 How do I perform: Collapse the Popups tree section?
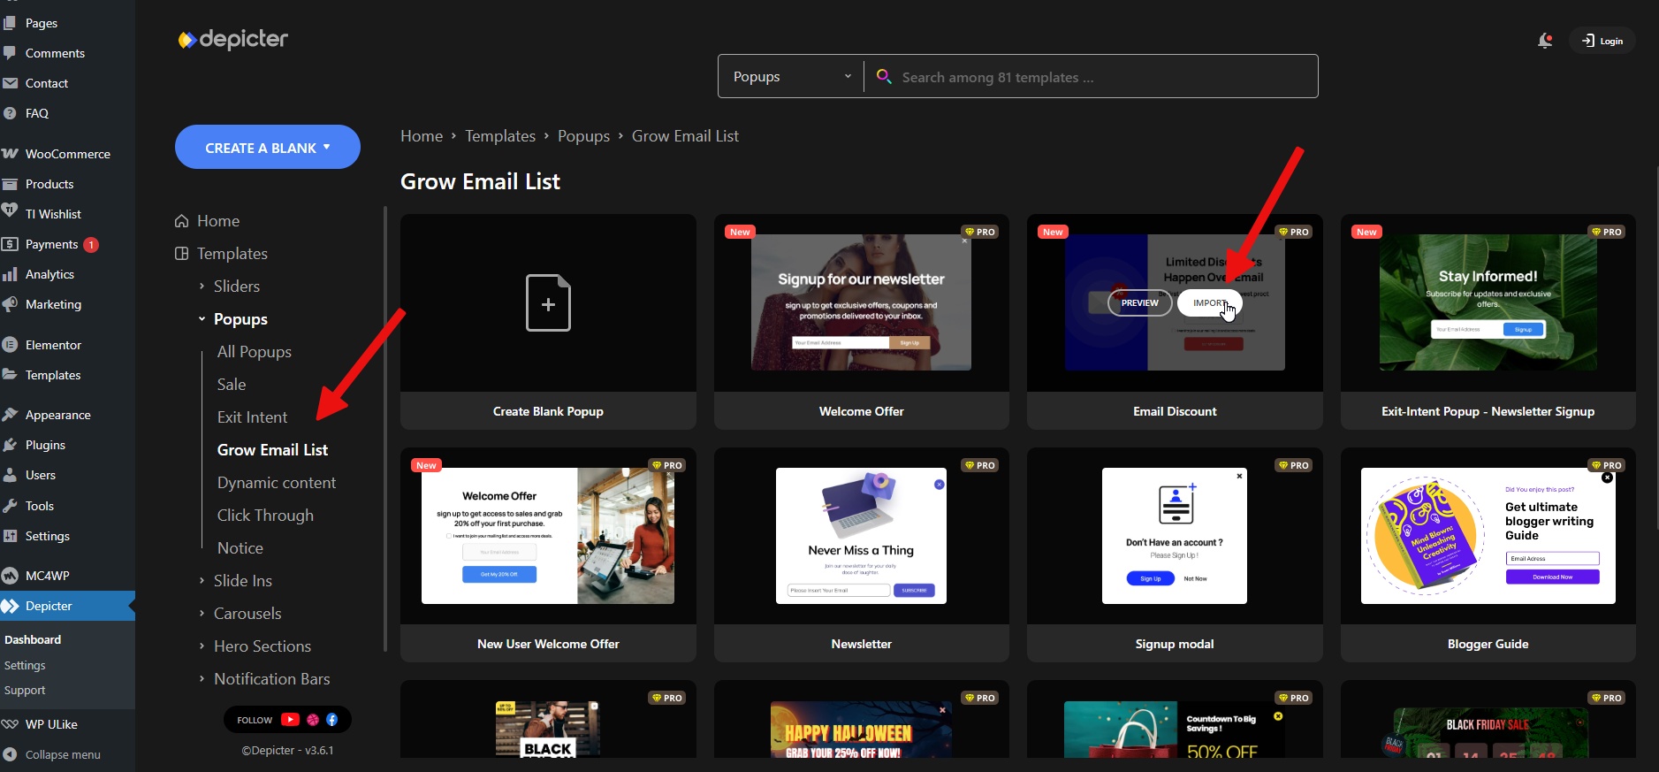click(x=202, y=319)
